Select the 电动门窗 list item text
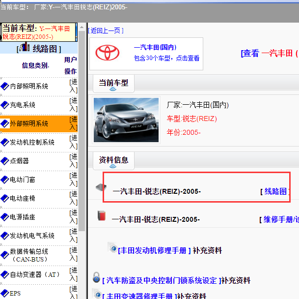 click(23, 179)
